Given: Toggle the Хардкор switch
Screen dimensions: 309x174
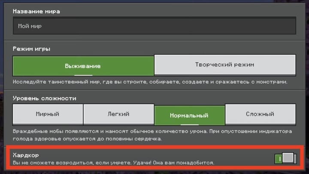Looking at the screenshot, I should (285, 158).
